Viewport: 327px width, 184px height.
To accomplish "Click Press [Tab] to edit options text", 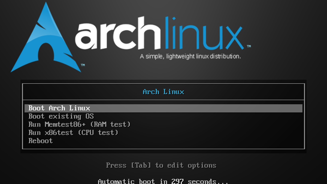I will coord(161,165).
